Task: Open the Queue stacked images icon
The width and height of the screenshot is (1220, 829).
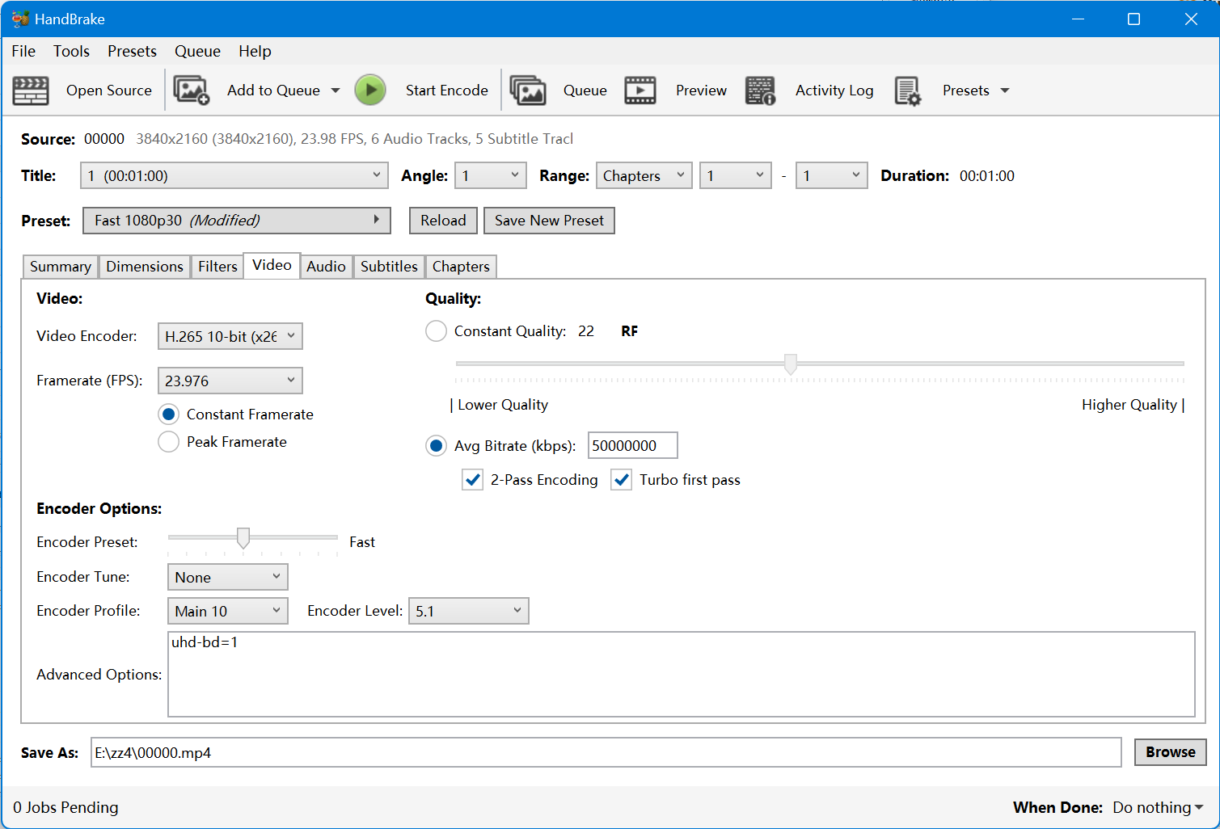Action: [x=528, y=90]
